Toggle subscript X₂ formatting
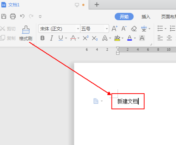Image resolution: width=176 pixels, height=145 pixels. tap(95, 38)
